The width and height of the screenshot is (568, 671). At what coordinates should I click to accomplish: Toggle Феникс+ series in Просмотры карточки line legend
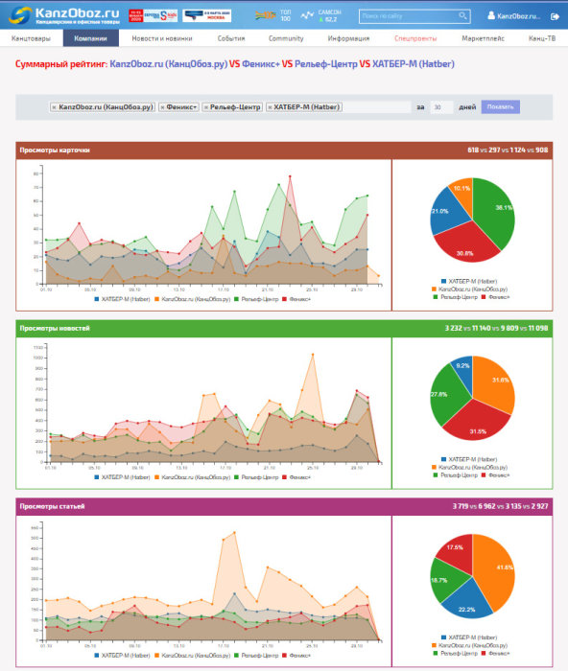(x=296, y=299)
